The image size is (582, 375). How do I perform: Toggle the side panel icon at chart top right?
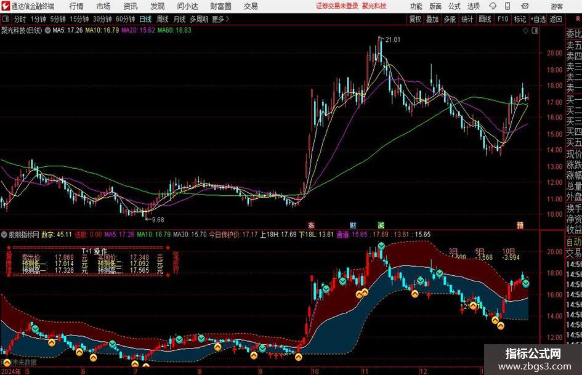click(x=535, y=30)
